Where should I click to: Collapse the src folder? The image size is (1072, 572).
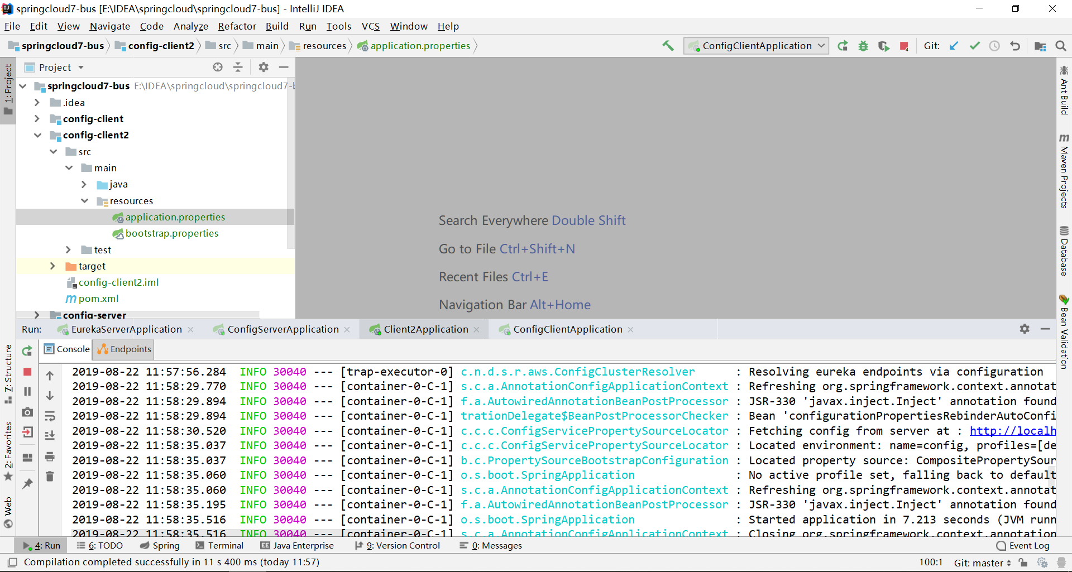coord(53,152)
